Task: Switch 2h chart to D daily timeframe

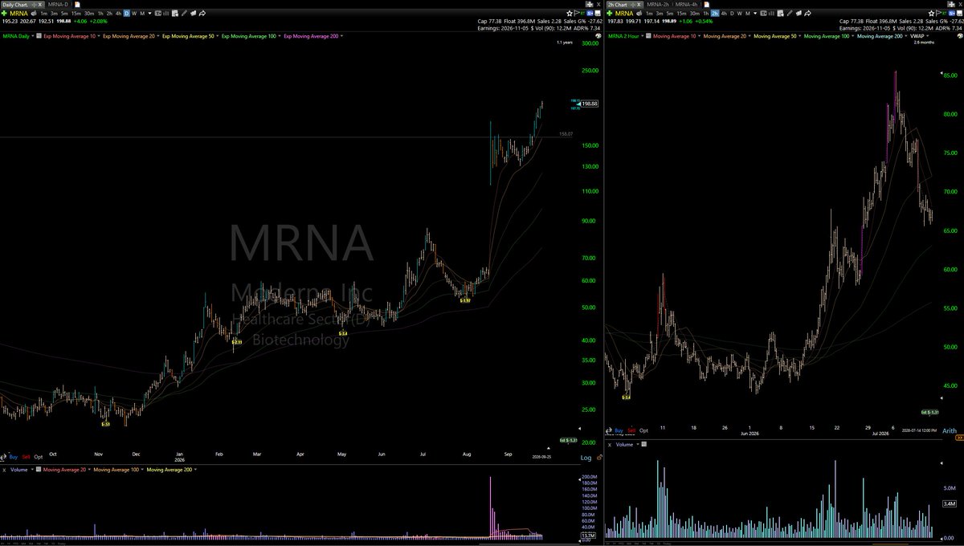Action: coord(732,14)
